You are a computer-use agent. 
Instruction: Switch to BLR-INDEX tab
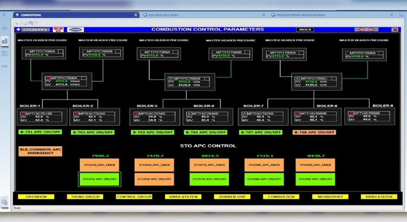tap(163, 16)
